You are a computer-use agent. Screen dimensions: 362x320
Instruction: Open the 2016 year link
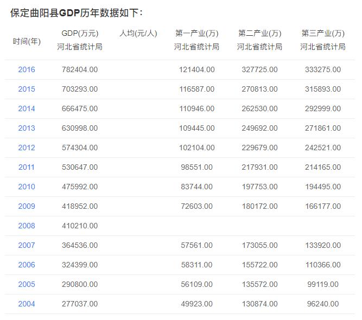(x=27, y=69)
